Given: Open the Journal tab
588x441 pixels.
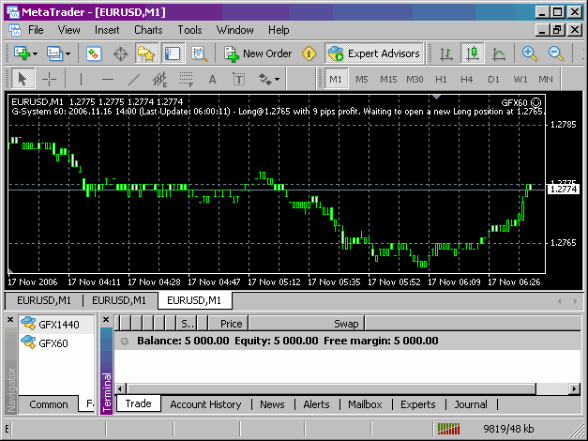Looking at the screenshot, I should [471, 404].
